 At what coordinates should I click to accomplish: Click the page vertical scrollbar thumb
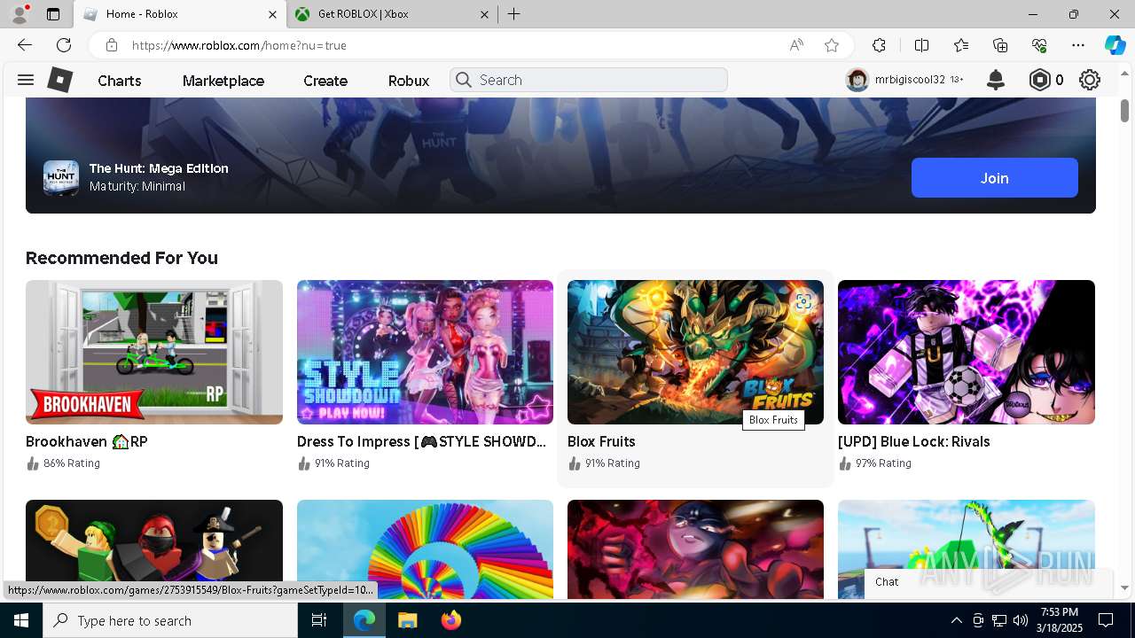point(1124,111)
